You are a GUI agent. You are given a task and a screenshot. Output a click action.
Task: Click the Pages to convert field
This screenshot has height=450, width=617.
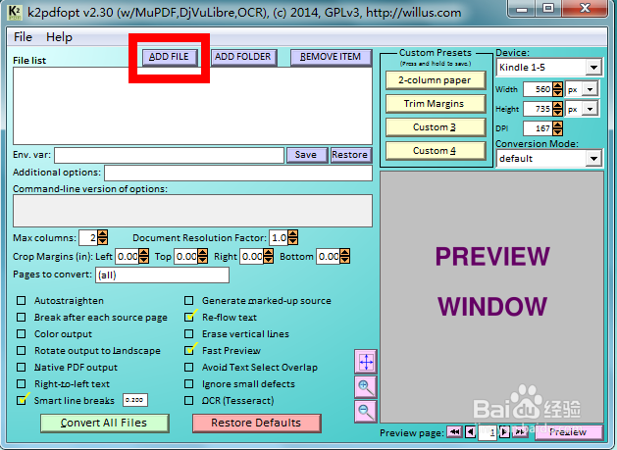click(162, 275)
